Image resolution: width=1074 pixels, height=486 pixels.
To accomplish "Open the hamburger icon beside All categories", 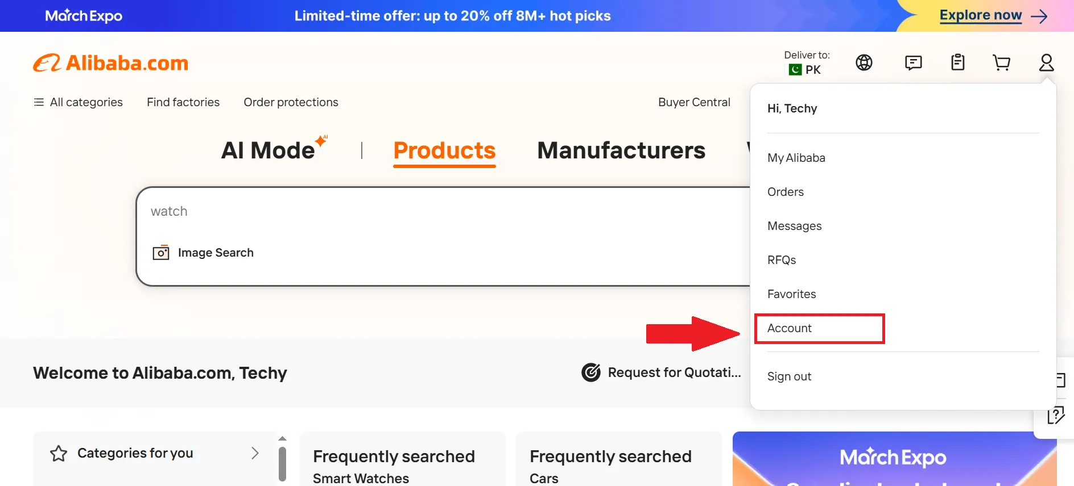I will 38,102.
